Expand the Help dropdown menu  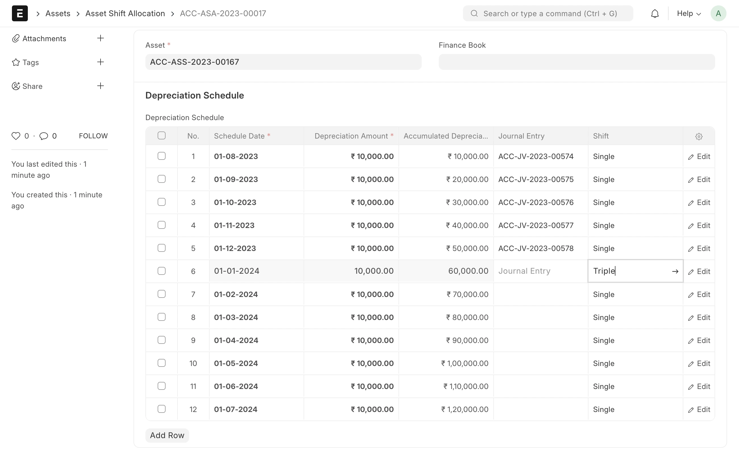(x=689, y=14)
